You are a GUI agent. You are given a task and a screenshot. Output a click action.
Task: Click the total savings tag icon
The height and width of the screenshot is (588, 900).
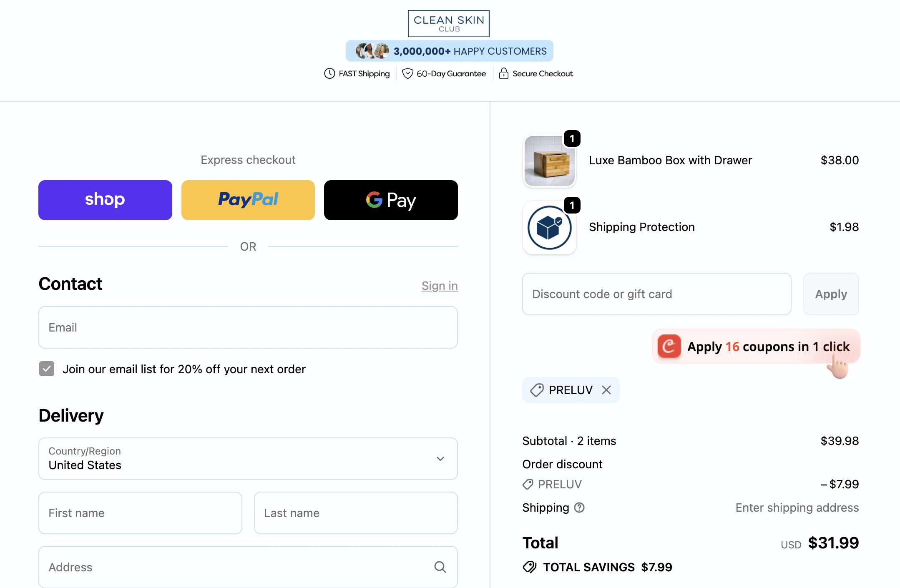tap(530, 567)
